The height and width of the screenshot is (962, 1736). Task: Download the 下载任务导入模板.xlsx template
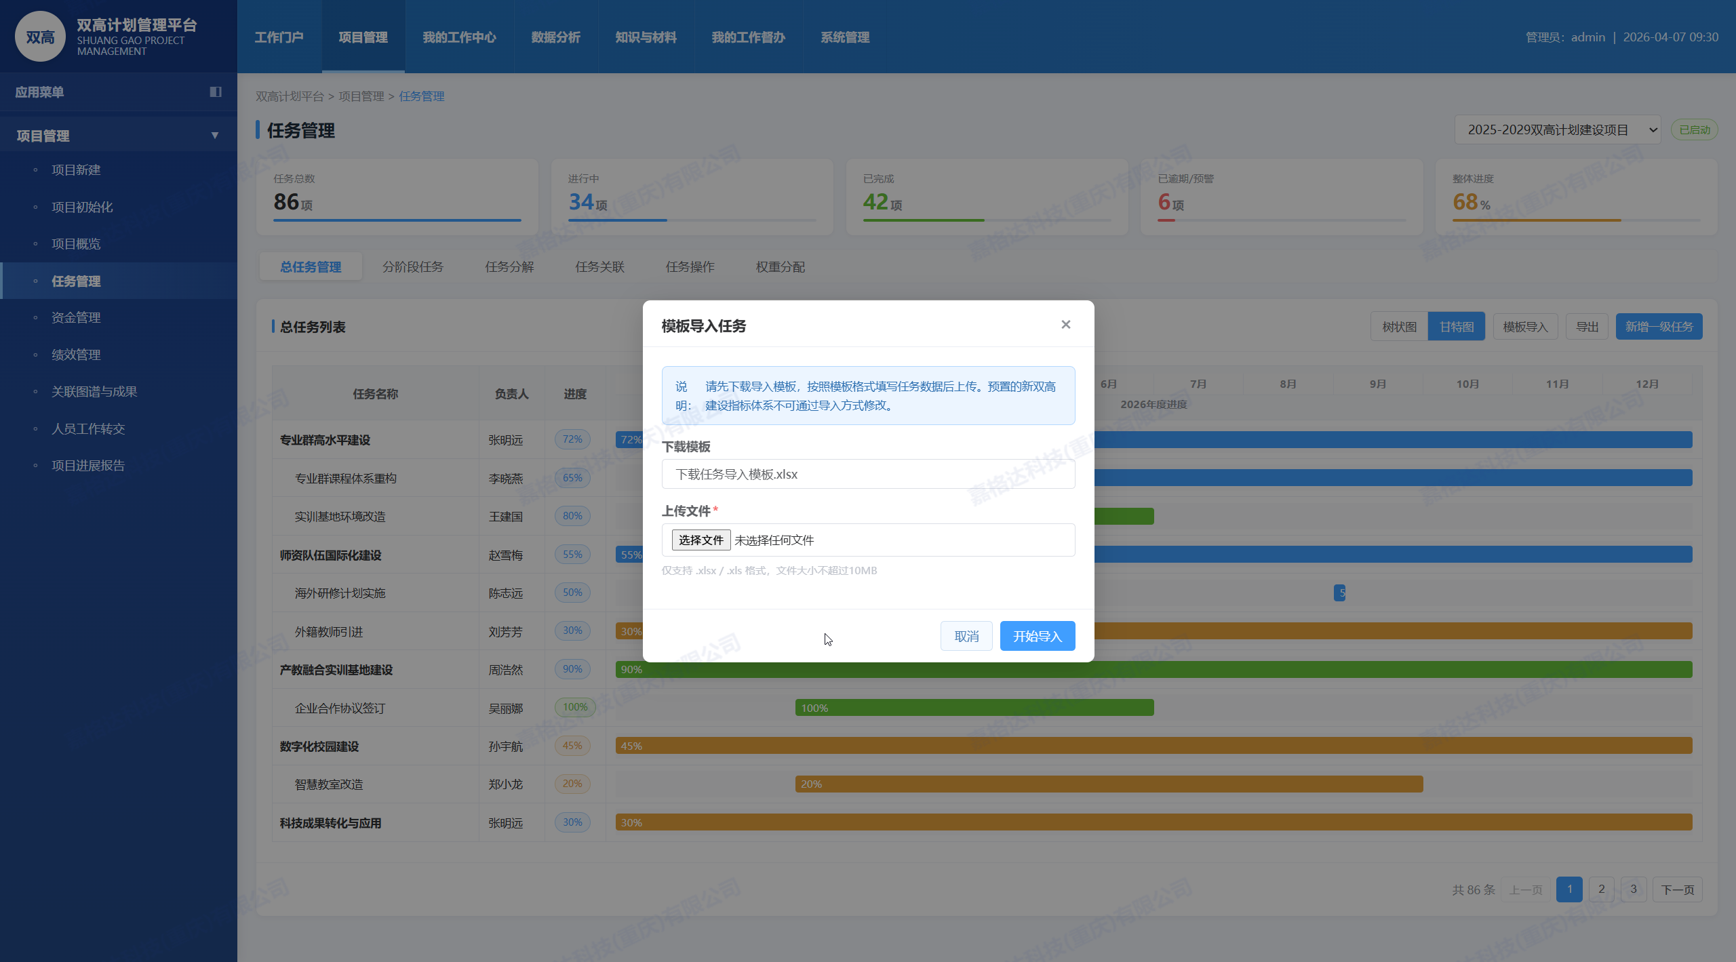click(736, 474)
